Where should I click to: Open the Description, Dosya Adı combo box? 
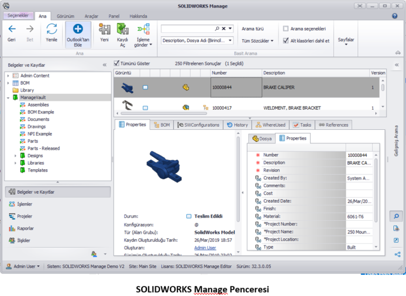pos(197,40)
